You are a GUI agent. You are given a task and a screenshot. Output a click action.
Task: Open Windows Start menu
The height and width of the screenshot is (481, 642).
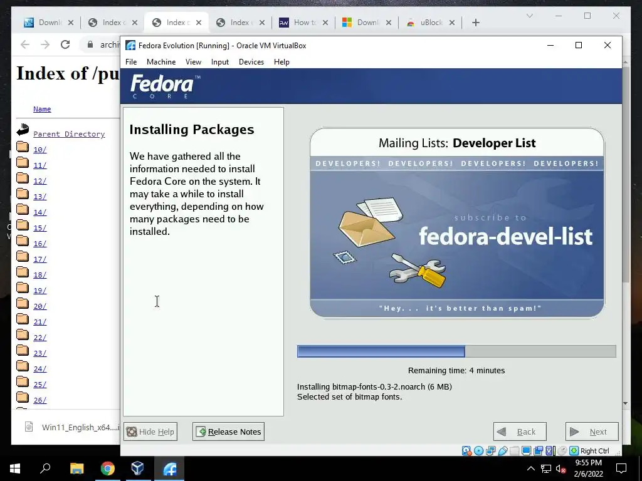pyautogui.click(x=15, y=468)
